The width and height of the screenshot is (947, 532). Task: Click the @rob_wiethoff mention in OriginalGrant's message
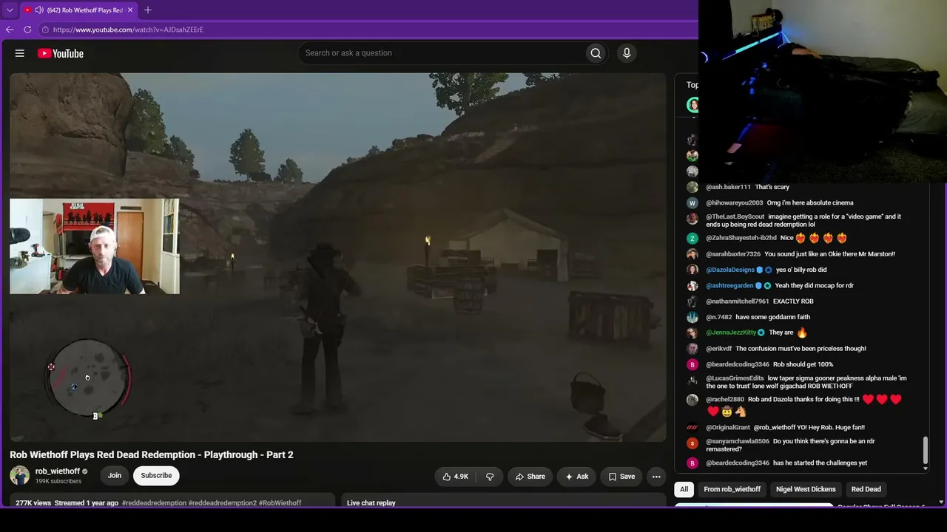(774, 427)
